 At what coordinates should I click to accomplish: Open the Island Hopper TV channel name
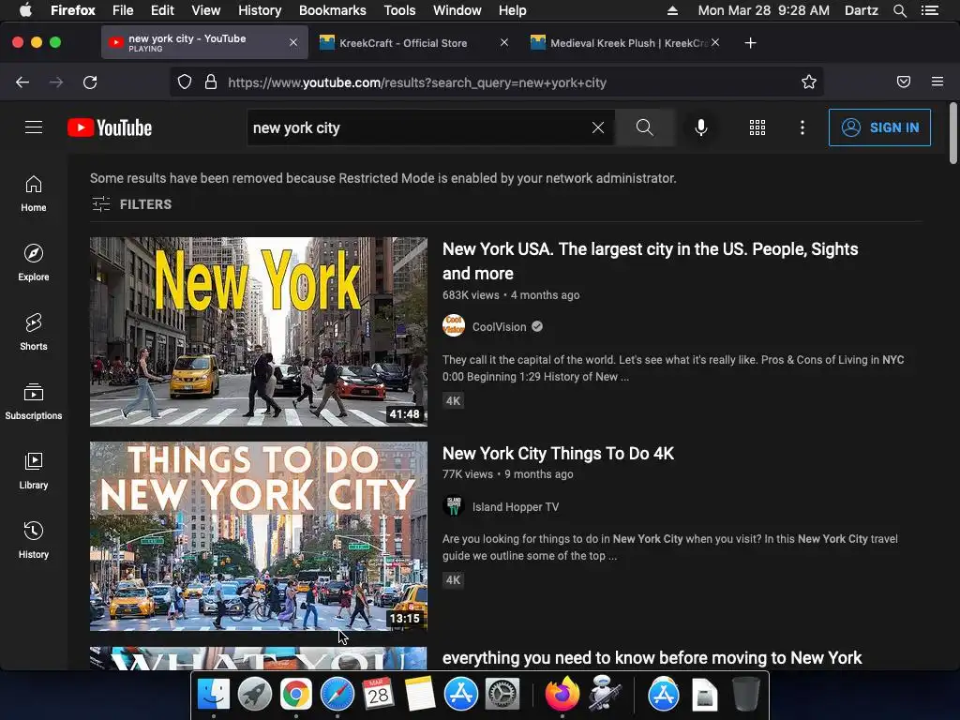coord(516,507)
